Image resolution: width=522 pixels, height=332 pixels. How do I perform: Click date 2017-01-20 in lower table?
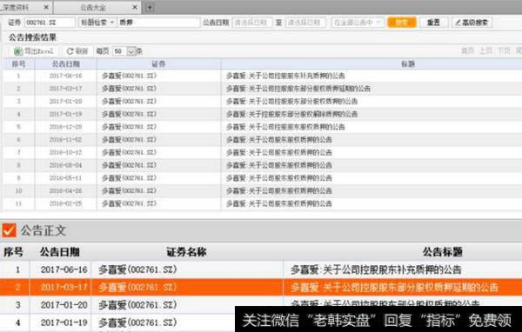coord(64,305)
